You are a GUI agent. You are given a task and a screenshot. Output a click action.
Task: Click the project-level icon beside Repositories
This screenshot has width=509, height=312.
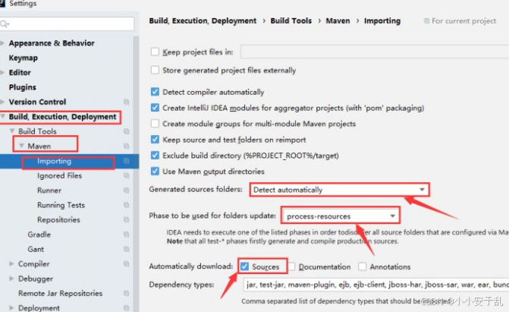[x=126, y=219]
